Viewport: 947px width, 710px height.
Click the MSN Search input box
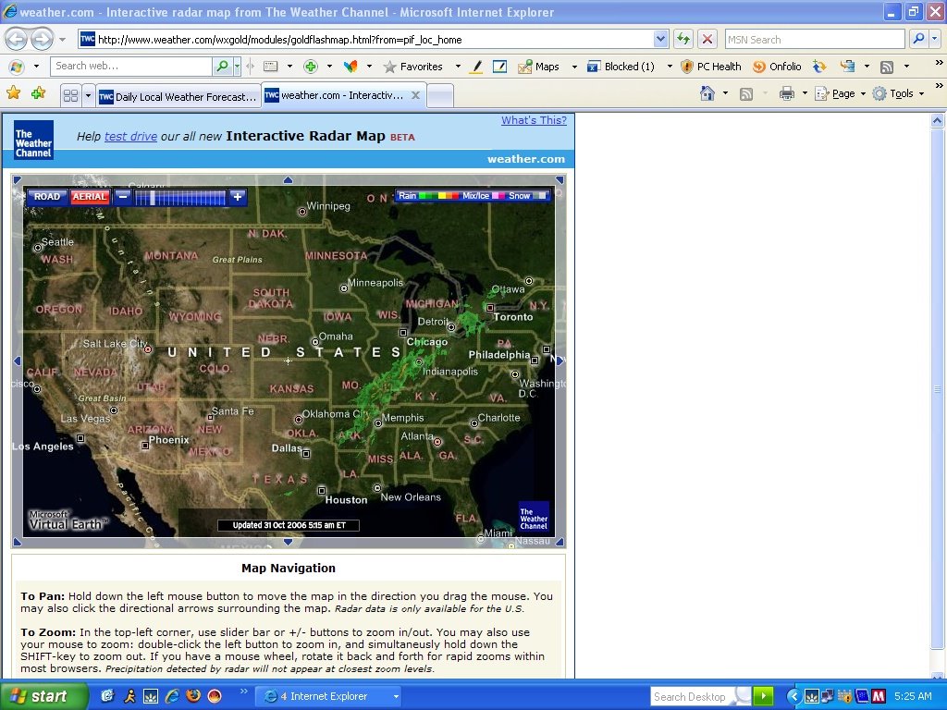pos(814,39)
